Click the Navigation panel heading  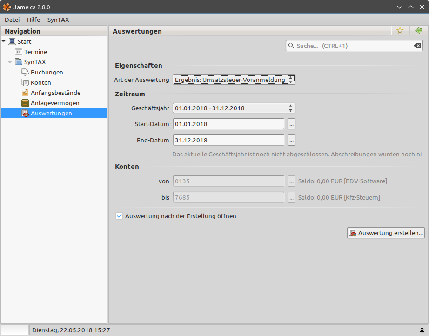pos(22,31)
